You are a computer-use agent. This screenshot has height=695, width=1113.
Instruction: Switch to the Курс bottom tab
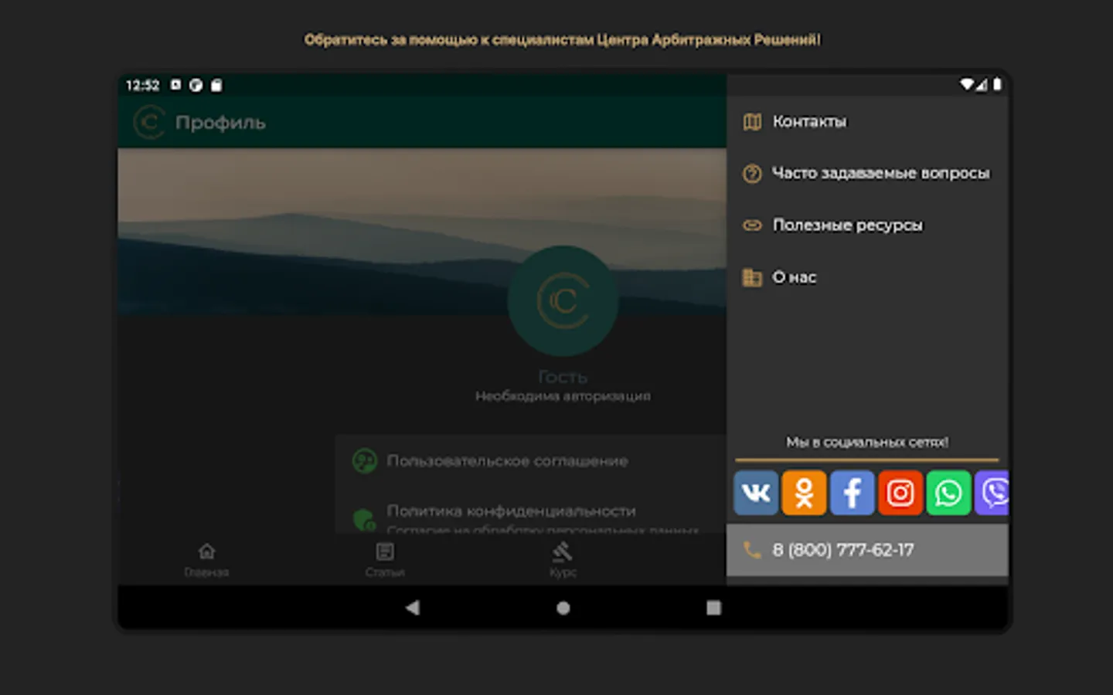pyautogui.click(x=563, y=560)
